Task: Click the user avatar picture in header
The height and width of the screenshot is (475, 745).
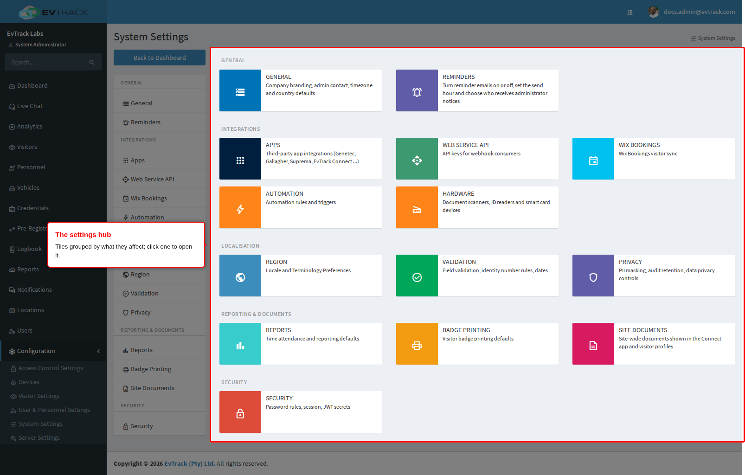Action: 654,12
